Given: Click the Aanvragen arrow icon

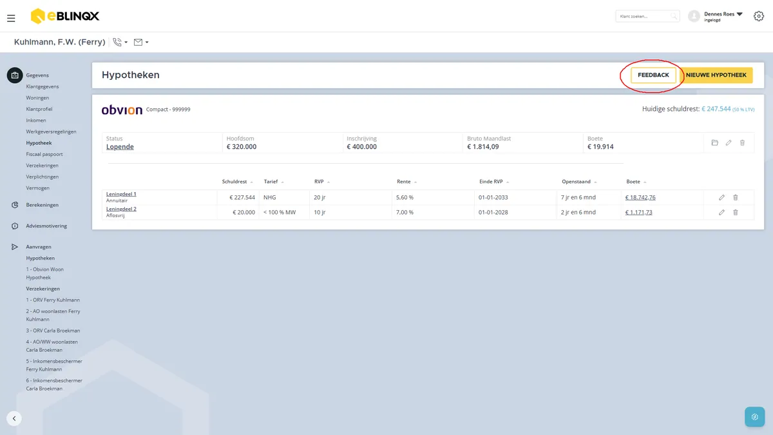Looking at the screenshot, I should tap(15, 247).
